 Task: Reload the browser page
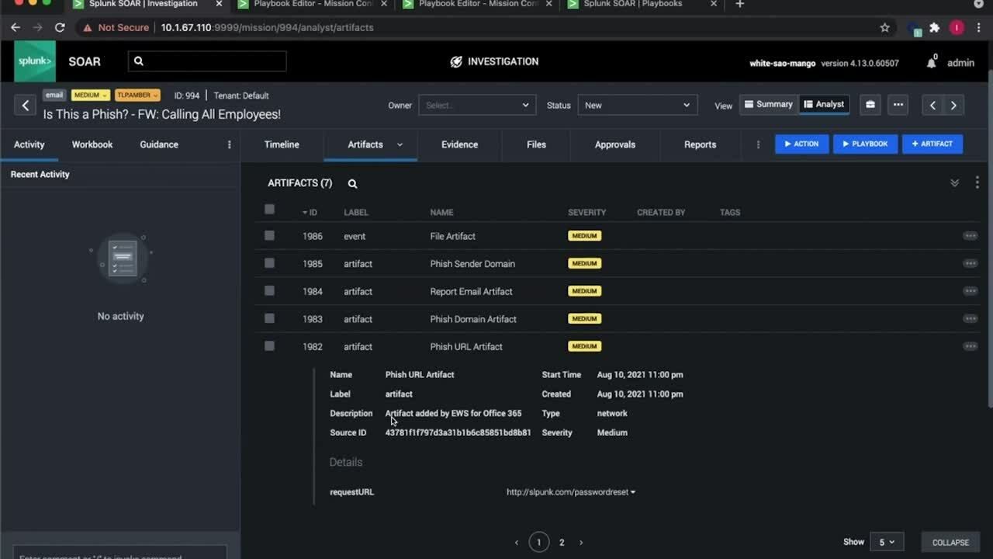pos(60,27)
